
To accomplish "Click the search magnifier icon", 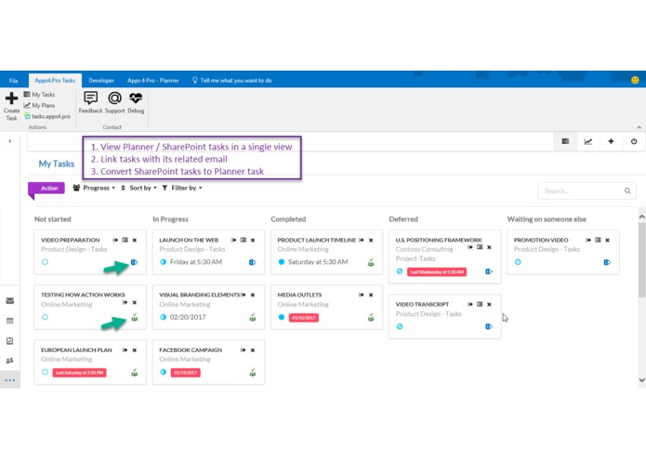I will (627, 191).
